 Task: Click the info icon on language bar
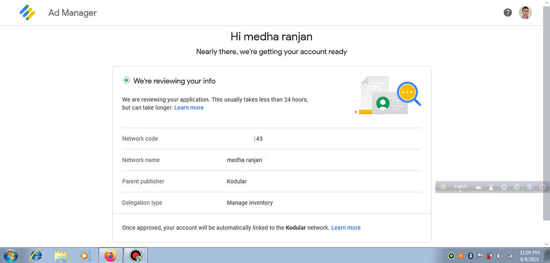tap(543, 187)
